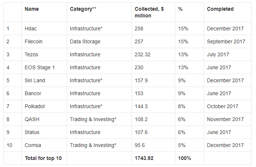Select the Tezos name cell

pyautogui.click(x=32, y=54)
